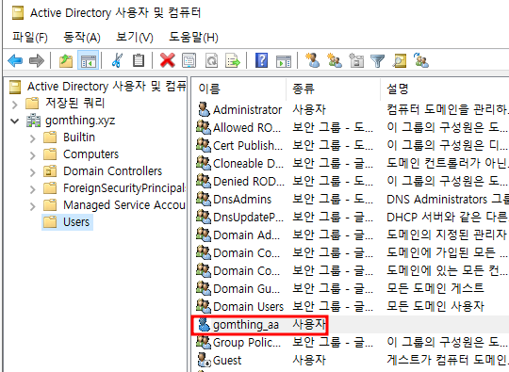Click description 모든 도메인 게스트
This screenshot has height=372, width=509.
(x=435, y=288)
